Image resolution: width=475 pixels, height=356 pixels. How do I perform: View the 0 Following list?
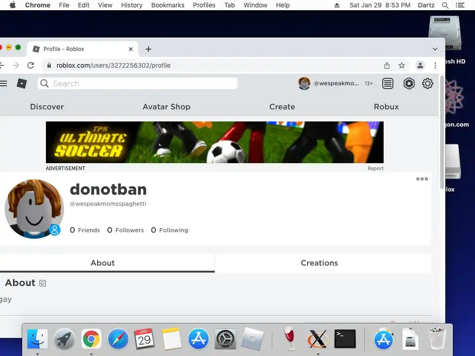pyautogui.click(x=169, y=230)
